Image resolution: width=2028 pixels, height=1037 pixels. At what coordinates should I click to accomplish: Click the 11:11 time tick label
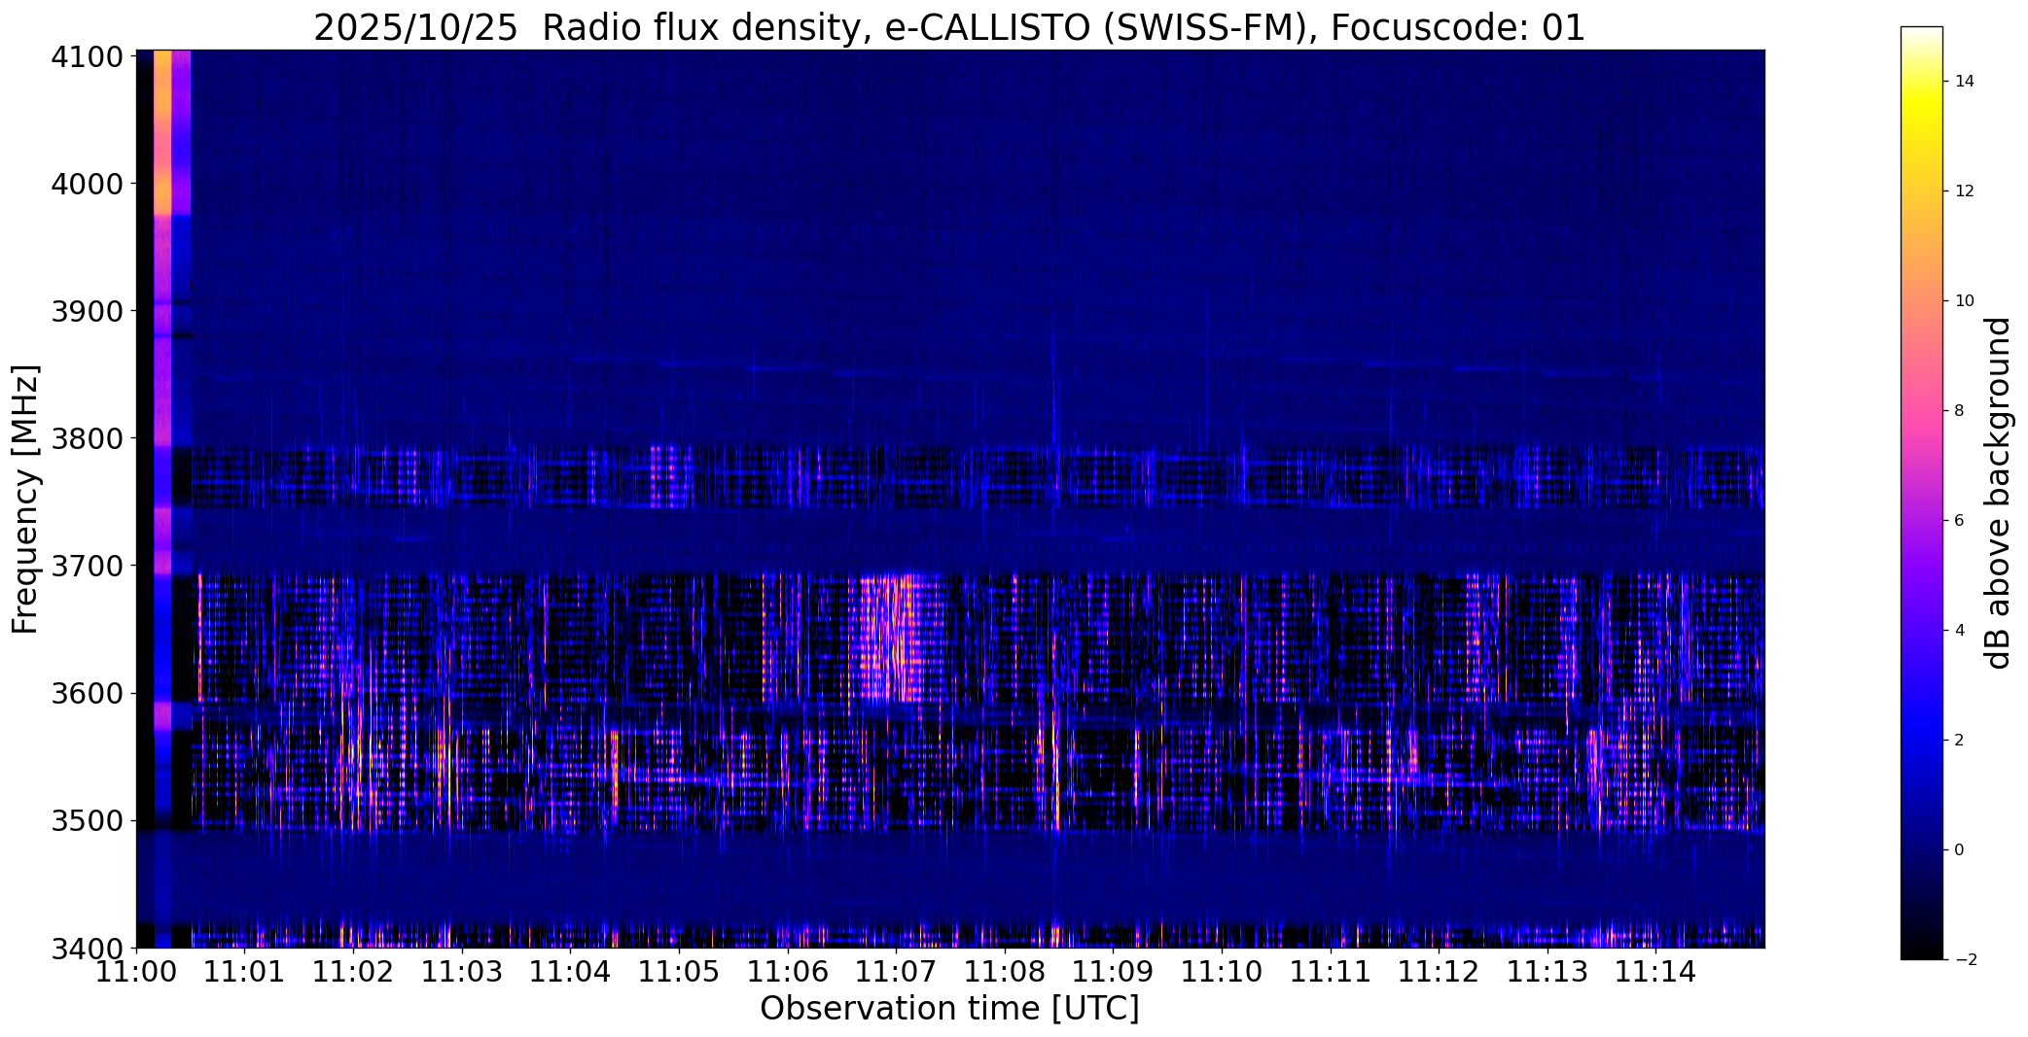click(1331, 971)
